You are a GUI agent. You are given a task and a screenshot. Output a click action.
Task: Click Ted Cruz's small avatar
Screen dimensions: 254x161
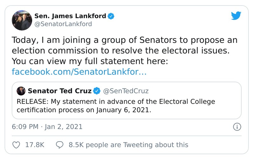[x=21, y=91]
